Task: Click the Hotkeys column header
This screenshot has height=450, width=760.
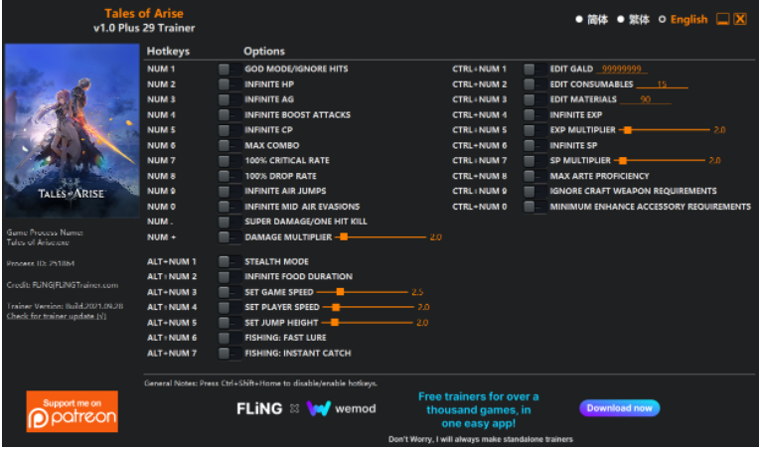Action: [x=168, y=52]
